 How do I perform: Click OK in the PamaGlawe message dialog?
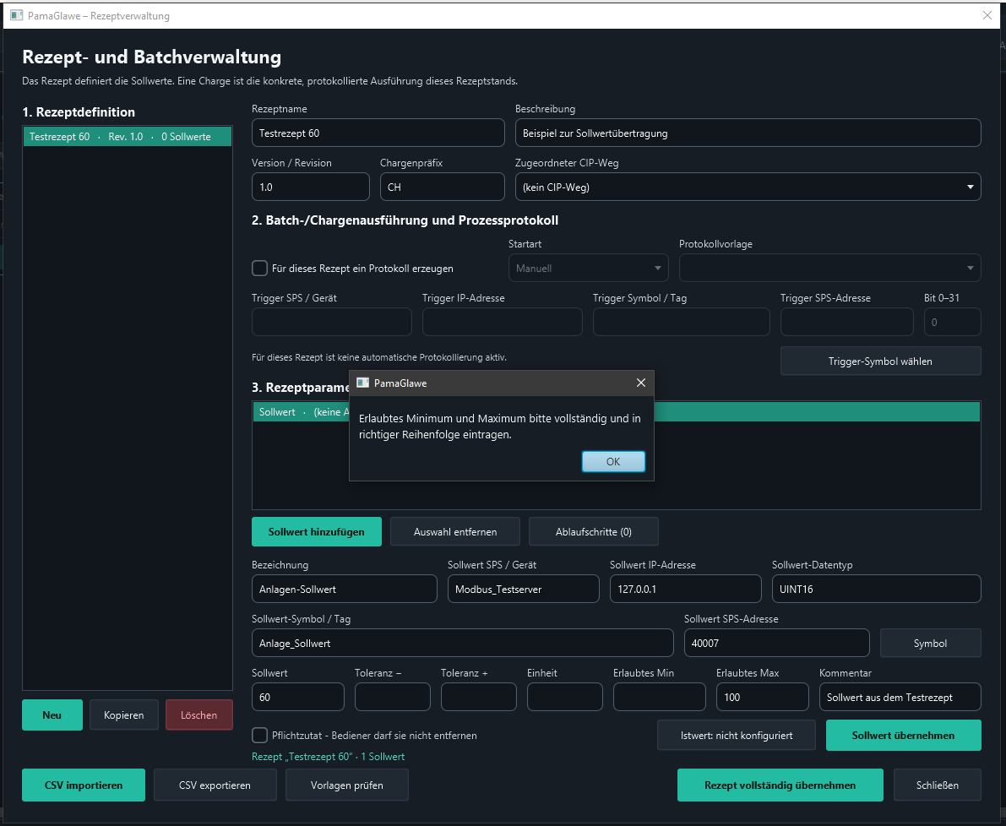[612, 462]
